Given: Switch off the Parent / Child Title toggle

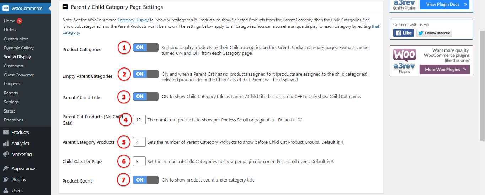Looking at the screenshot, I should coord(146,96).
